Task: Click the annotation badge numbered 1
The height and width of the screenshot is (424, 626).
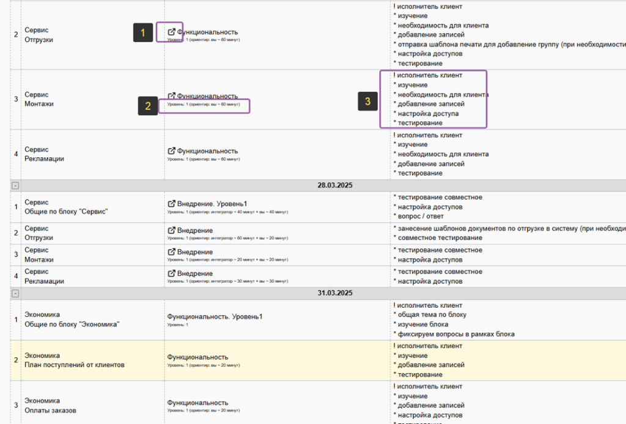Action: (x=143, y=32)
